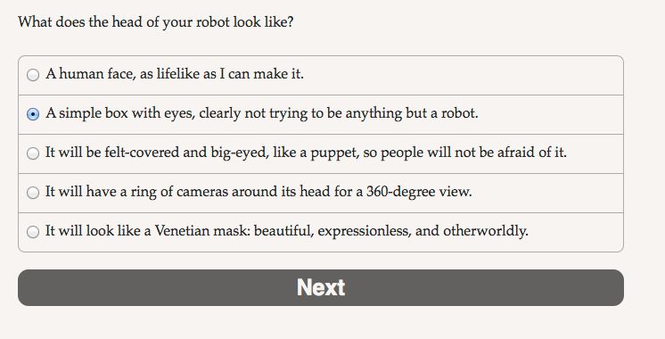Select the ring of cameras radio button
The width and height of the screenshot is (665, 339).
(33, 193)
